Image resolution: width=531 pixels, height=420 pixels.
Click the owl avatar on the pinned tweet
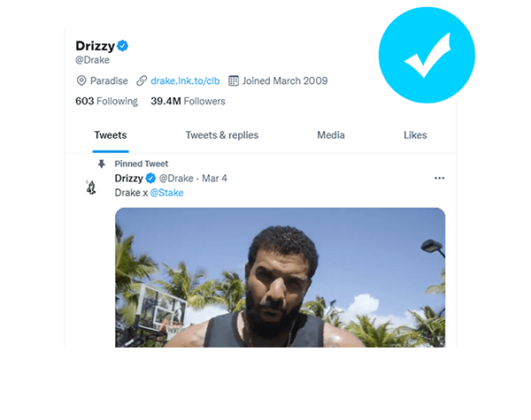91,187
